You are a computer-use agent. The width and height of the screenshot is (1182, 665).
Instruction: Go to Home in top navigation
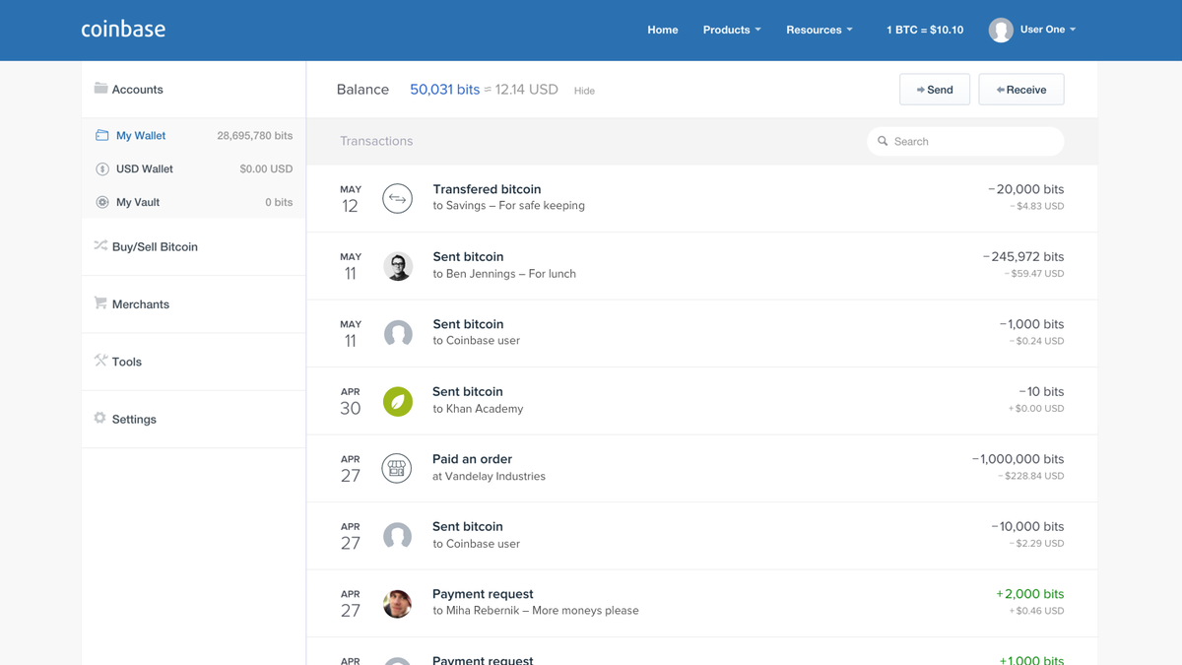[x=663, y=30]
